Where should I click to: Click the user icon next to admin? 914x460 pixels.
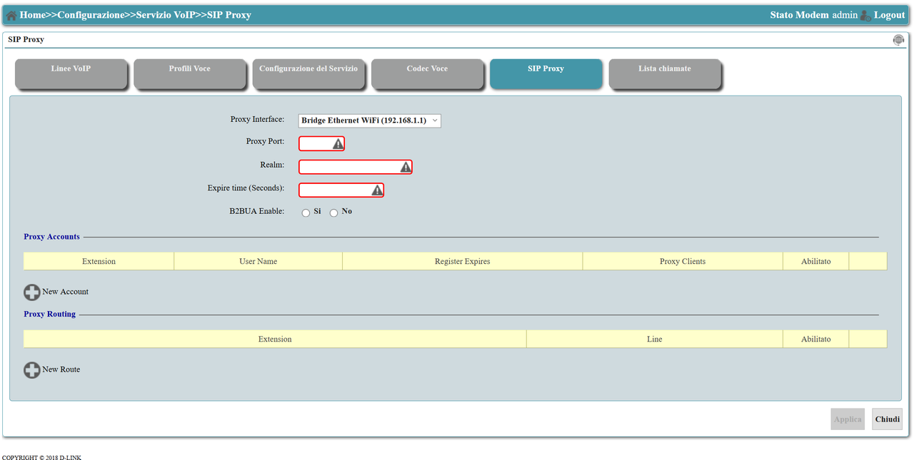pyautogui.click(x=865, y=15)
